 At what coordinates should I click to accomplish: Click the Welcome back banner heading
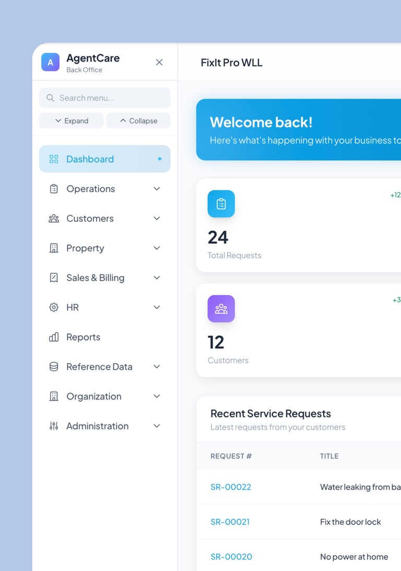tap(261, 122)
